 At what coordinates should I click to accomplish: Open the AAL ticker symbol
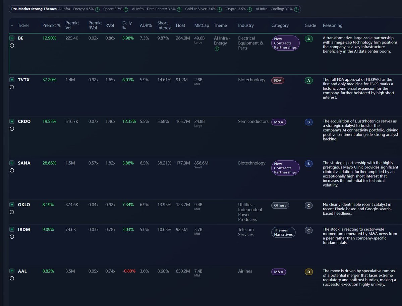(x=22, y=271)
